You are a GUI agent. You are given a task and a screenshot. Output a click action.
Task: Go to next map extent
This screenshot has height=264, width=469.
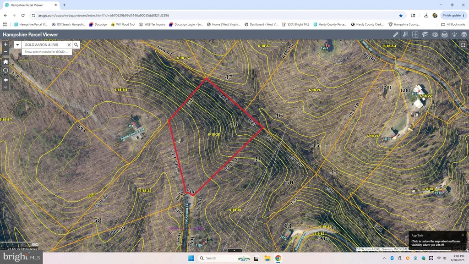click(5, 87)
